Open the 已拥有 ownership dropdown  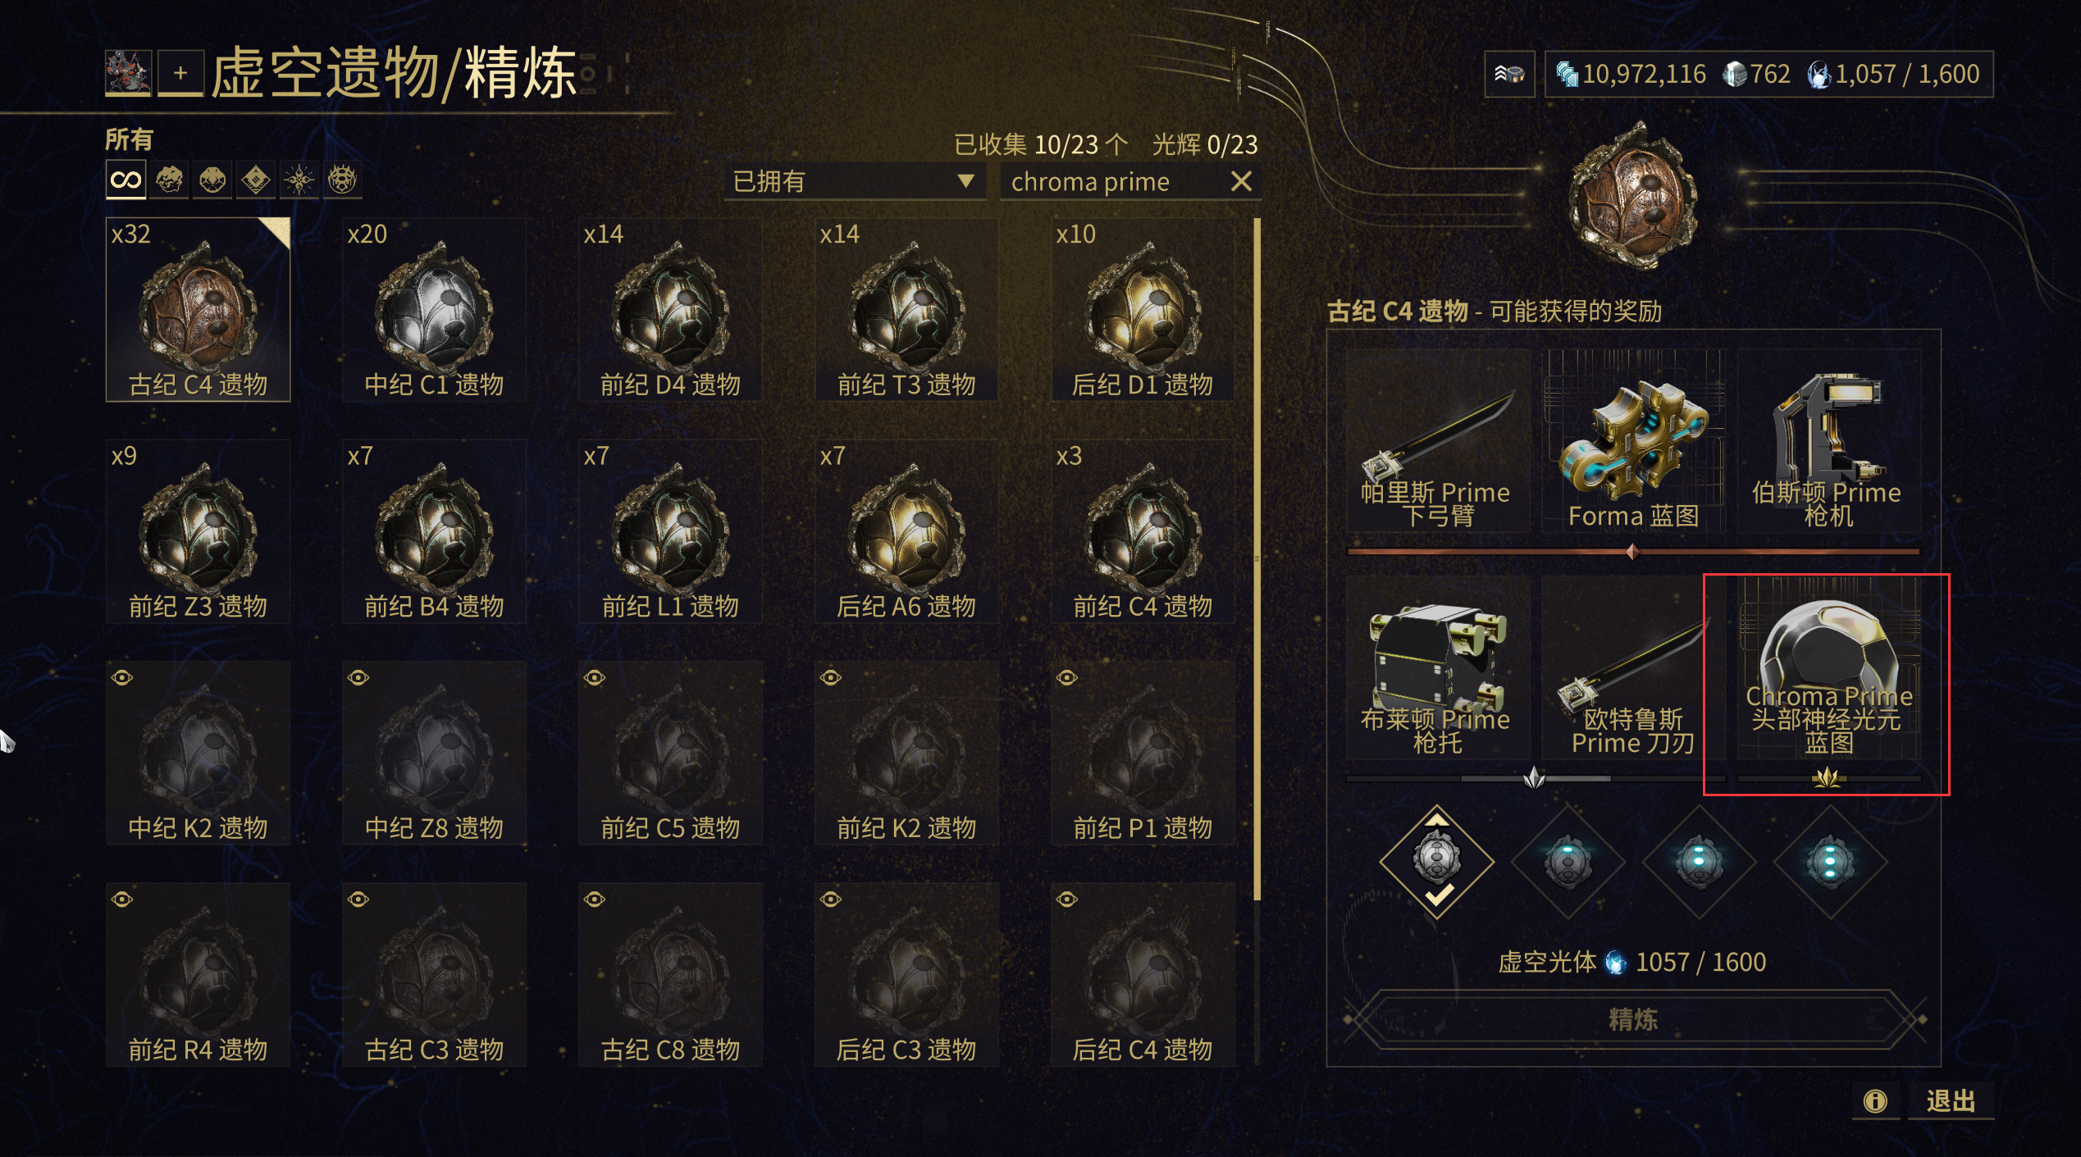coord(854,181)
